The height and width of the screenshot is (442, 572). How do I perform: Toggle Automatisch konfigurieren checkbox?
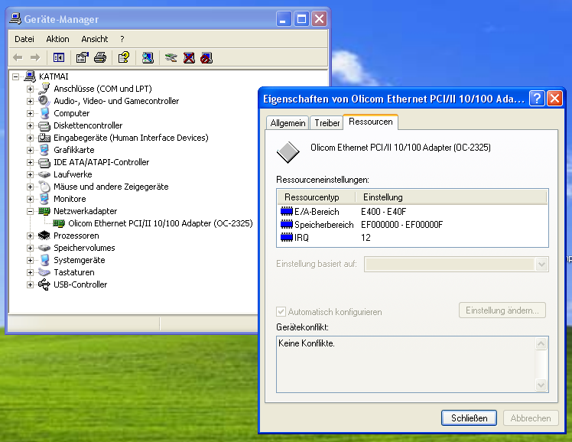click(x=281, y=311)
